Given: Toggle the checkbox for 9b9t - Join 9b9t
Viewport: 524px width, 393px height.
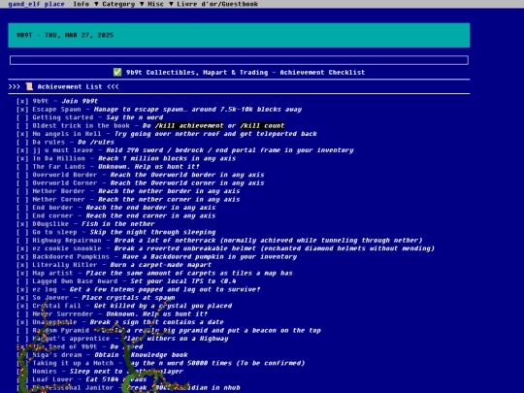Looking at the screenshot, I should pos(22,101).
